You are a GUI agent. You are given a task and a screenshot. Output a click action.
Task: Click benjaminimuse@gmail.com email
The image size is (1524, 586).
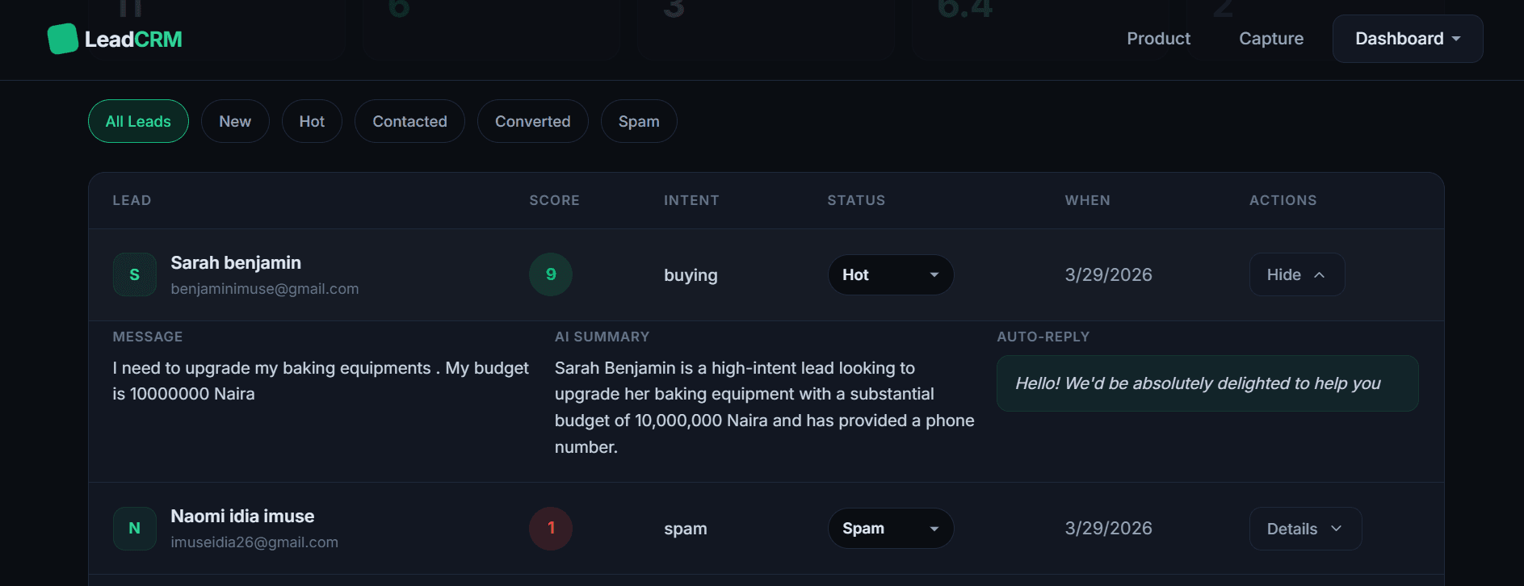(x=265, y=289)
